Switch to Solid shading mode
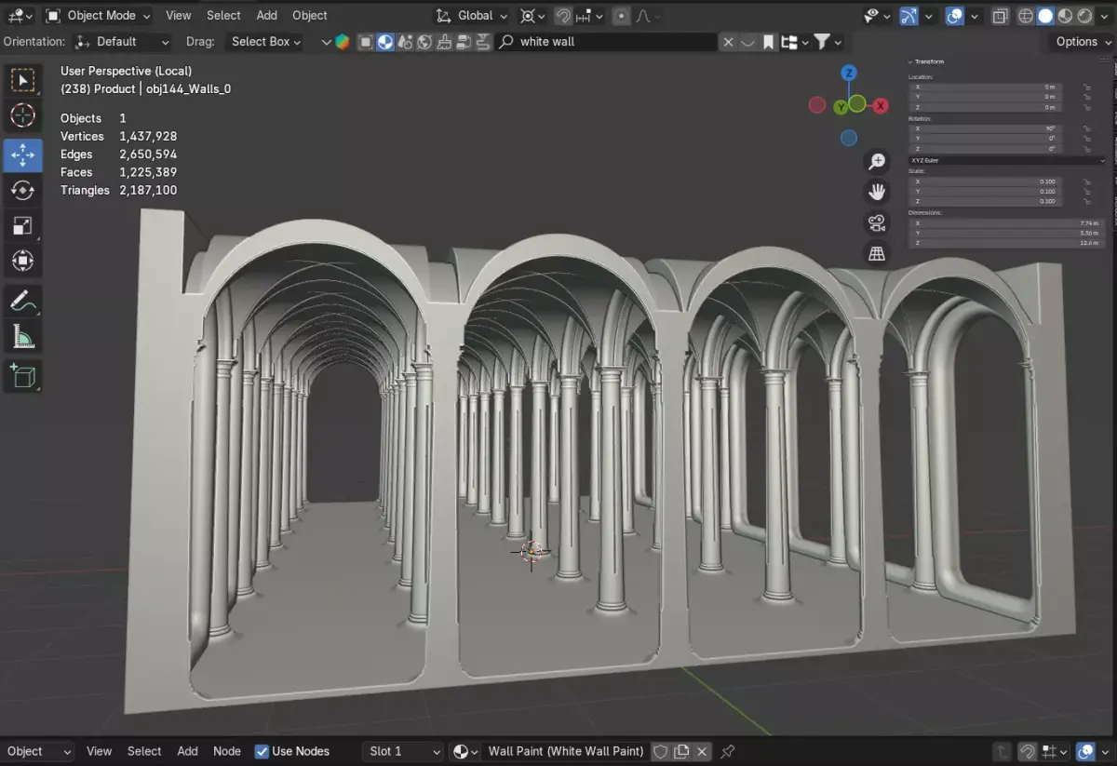Viewport: 1117px width, 766px height. click(x=1045, y=16)
